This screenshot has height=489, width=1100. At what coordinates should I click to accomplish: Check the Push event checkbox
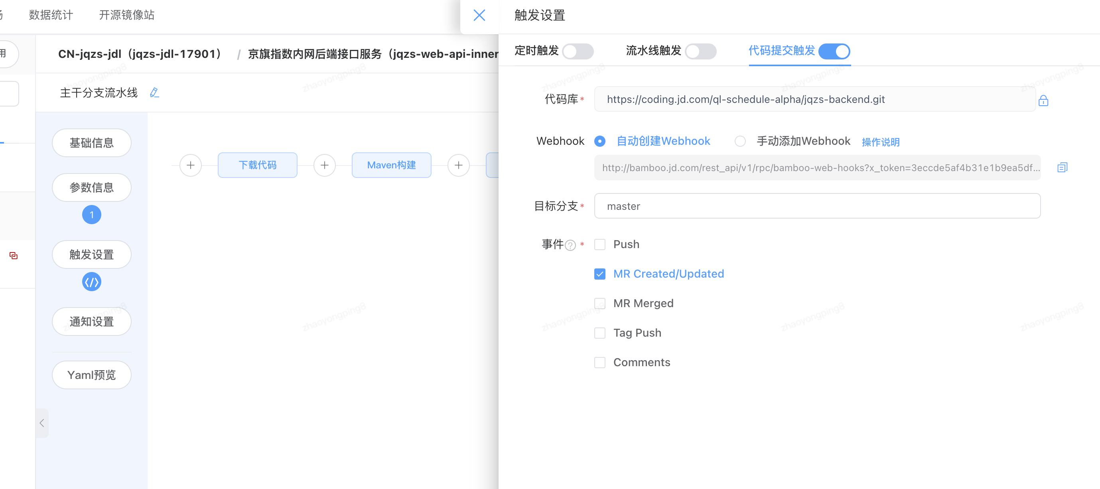[x=599, y=244]
